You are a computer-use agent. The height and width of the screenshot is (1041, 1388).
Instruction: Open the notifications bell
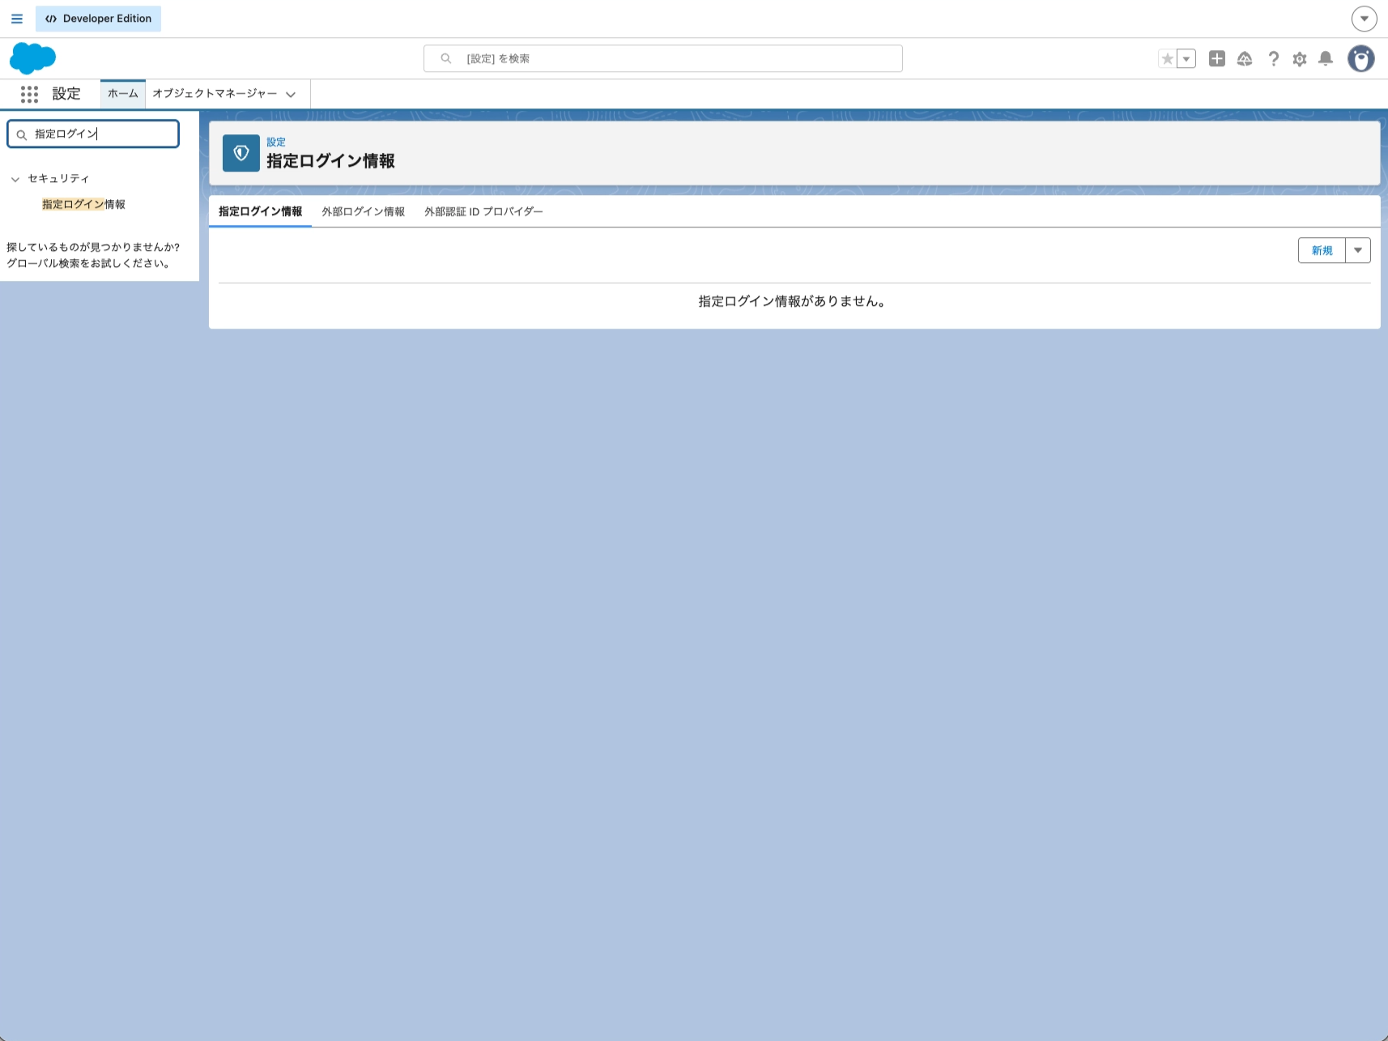tap(1326, 58)
